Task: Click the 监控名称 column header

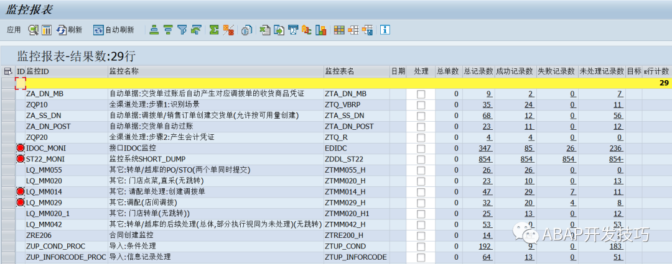Action: point(215,71)
